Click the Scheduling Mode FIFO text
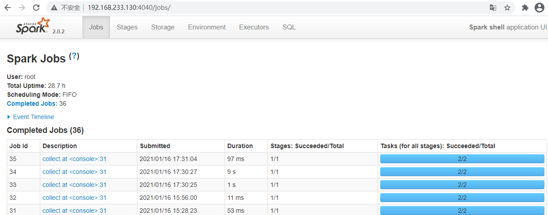 point(42,95)
